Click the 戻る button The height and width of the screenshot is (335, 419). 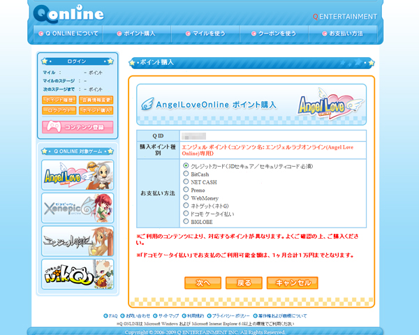click(244, 283)
